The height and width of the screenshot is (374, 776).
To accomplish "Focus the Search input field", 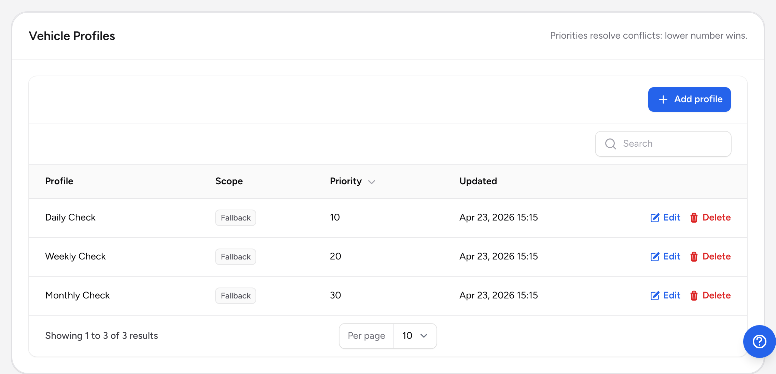I will click(x=663, y=144).
